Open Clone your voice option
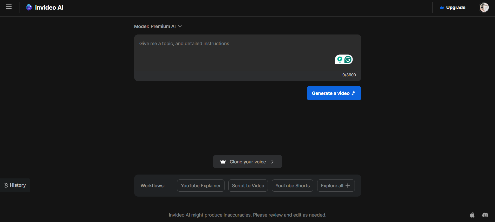The width and height of the screenshot is (495, 222). tap(248, 162)
